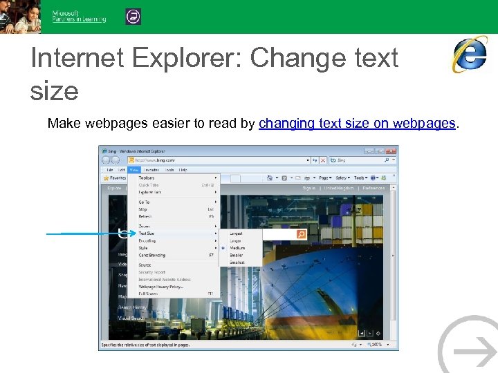Select Medium text size option
The width and height of the screenshot is (498, 373).
[x=240, y=248]
